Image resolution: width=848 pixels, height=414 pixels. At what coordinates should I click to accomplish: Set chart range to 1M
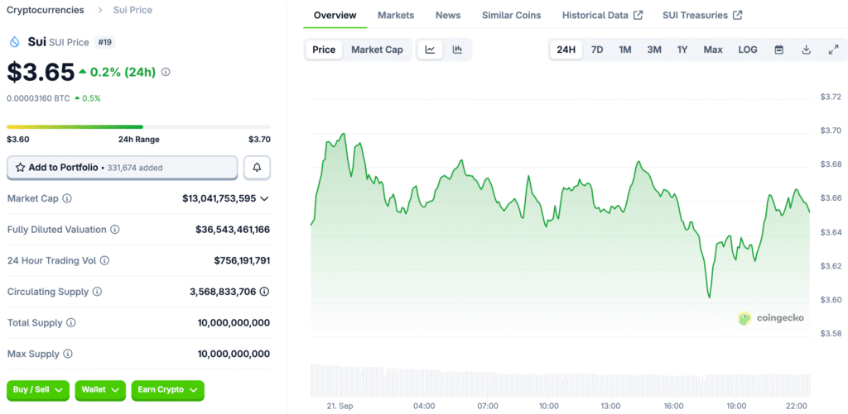pos(625,50)
